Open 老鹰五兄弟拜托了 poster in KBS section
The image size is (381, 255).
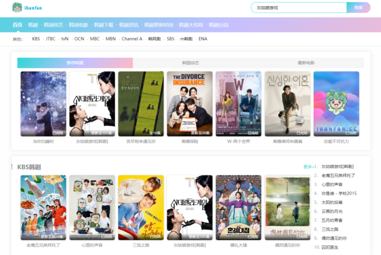coord(43,207)
